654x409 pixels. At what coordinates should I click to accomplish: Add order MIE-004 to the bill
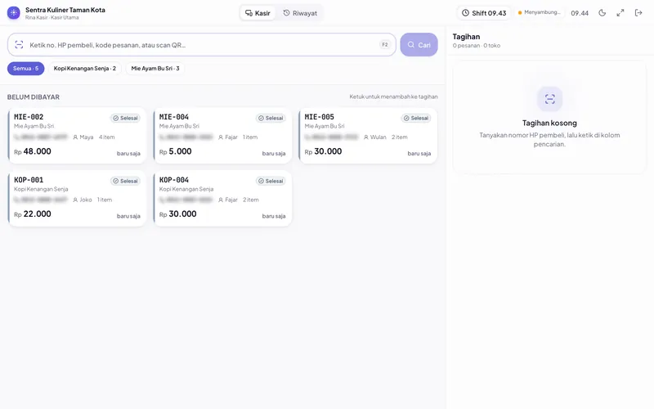pos(222,136)
